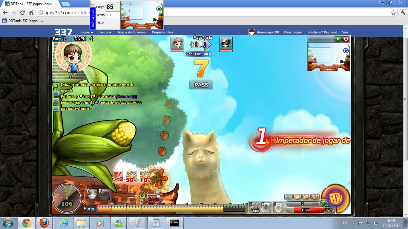Click the chat scroll down single arrow
This screenshot has width=408, height=229.
click(x=56, y=101)
